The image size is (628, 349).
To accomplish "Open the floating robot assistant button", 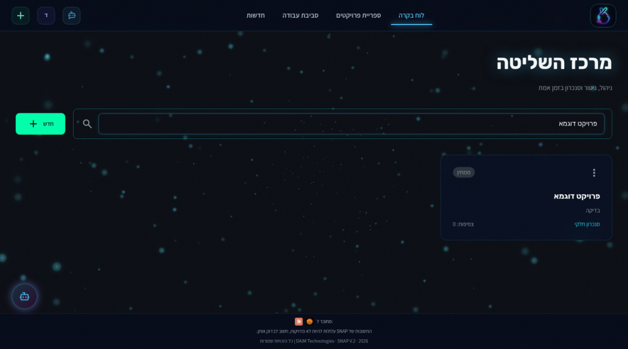I will pos(25,296).
